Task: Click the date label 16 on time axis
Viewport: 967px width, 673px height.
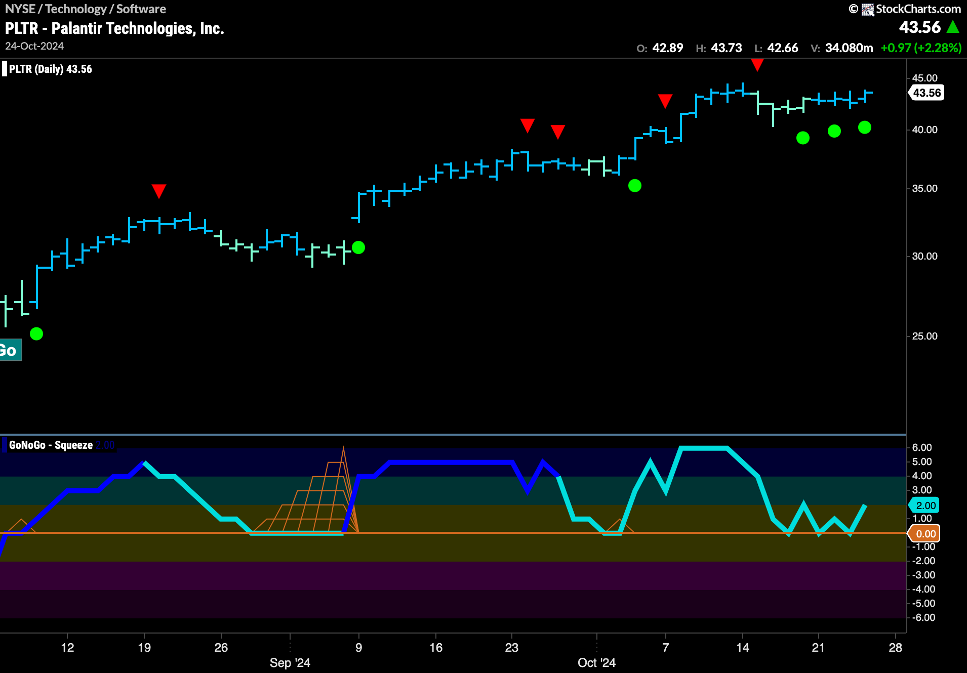Action: point(436,648)
